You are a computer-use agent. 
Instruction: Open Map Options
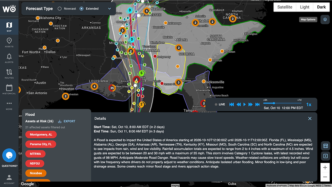click(308, 19)
